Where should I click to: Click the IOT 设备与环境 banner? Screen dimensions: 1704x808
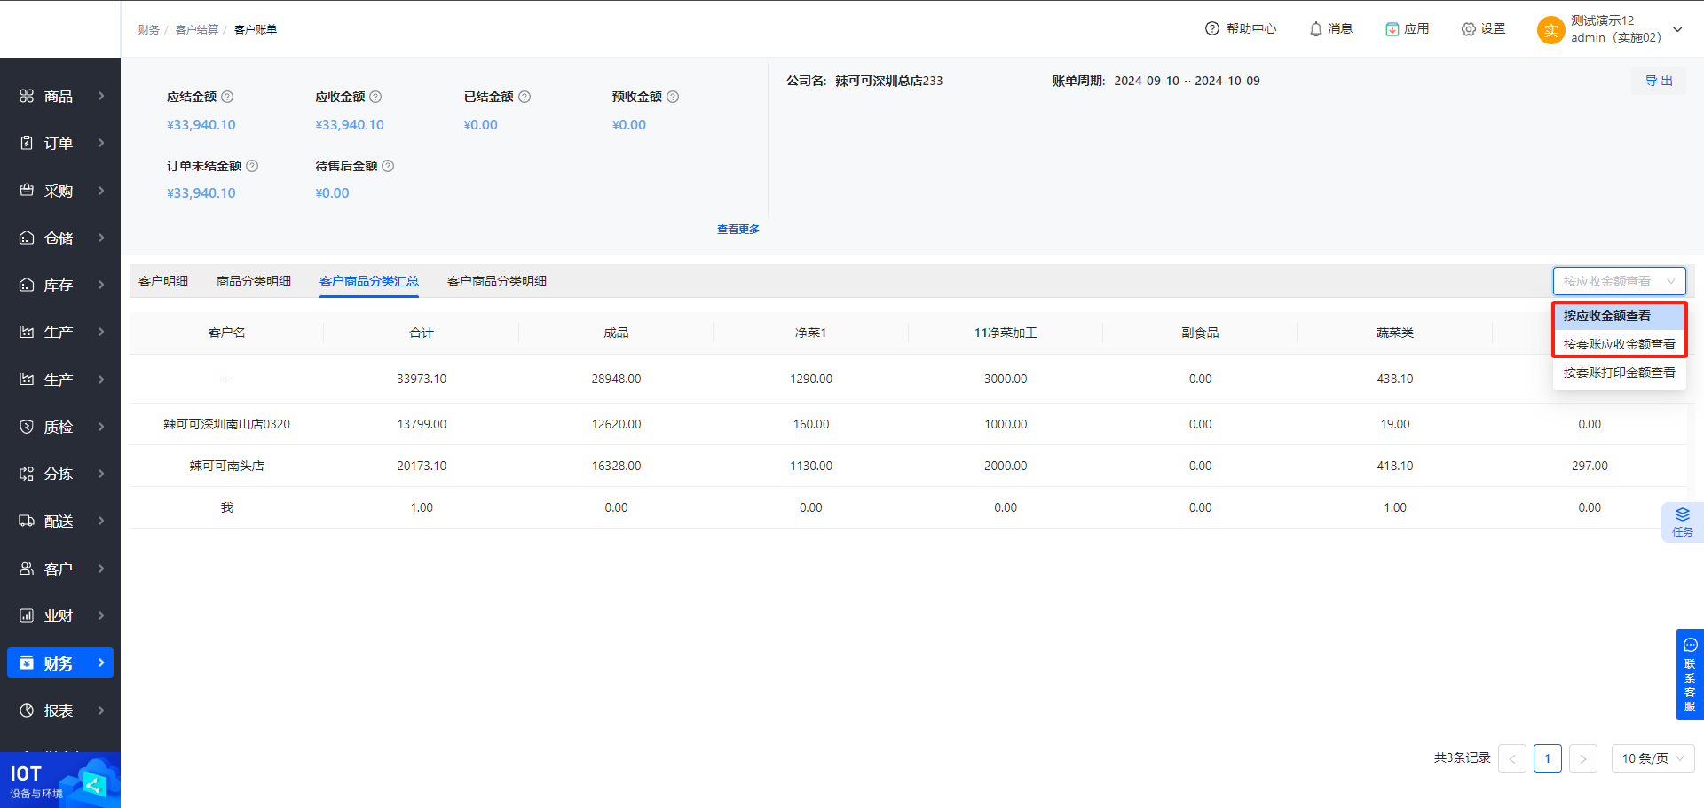coord(60,780)
